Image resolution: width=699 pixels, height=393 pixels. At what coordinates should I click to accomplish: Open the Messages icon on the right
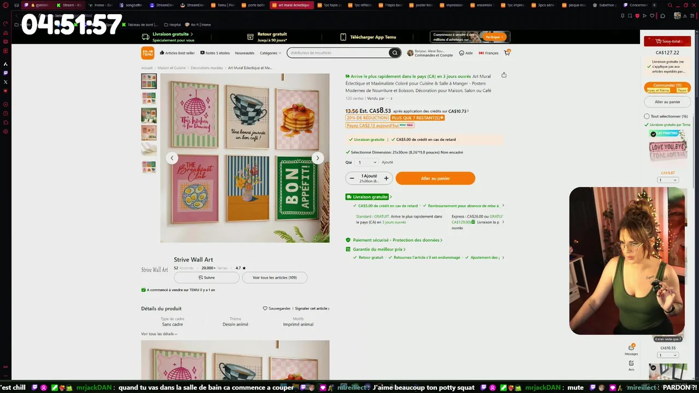tap(631, 348)
